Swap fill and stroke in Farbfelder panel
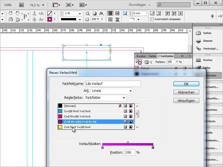This screenshot has width=223, height=167. pos(140,60)
